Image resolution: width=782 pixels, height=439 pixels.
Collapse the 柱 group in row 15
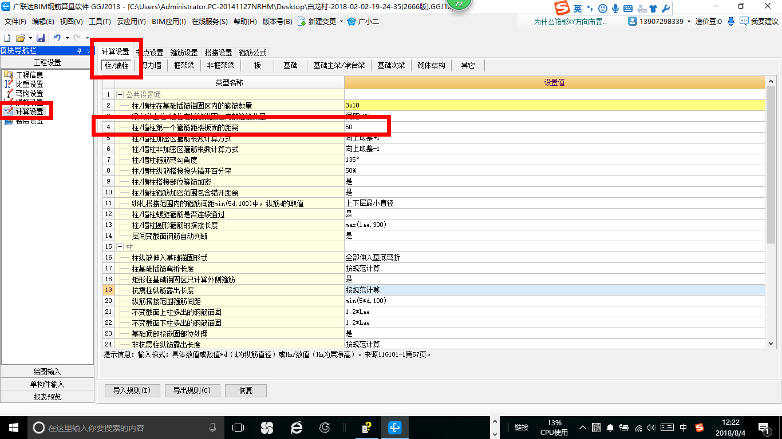120,247
